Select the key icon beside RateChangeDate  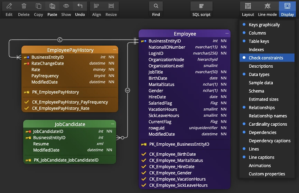click(x=27, y=64)
